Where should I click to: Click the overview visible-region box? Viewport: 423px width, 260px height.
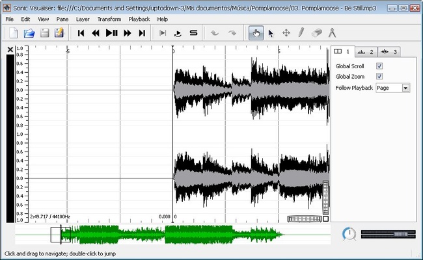tap(61, 235)
